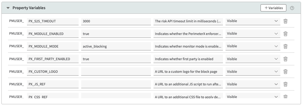Edit the 3000 timeout value field
Screen dimensions: 303x106
click(116, 21)
